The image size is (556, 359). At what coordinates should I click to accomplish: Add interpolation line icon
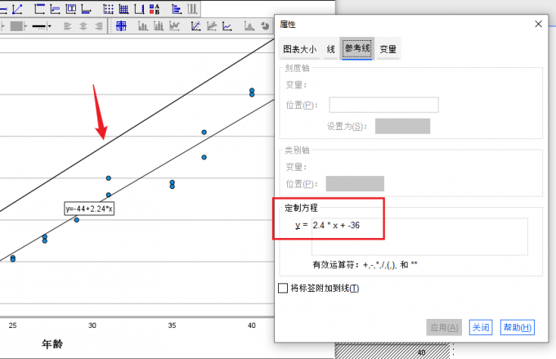pyautogui.click(x=227, y=26)
